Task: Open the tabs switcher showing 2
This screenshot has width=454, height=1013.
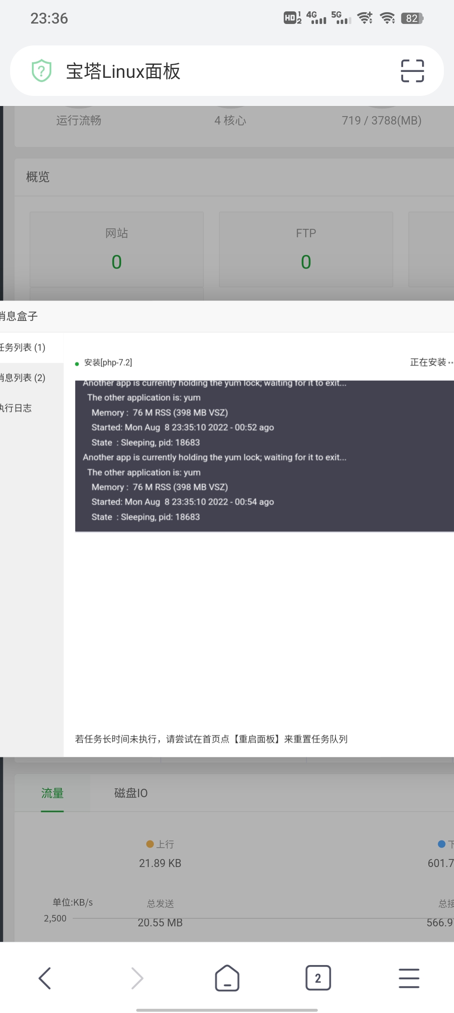Action: click(318, 978)
